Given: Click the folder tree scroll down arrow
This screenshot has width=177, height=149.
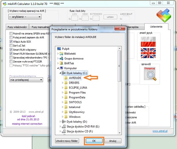Looking at the screenshot, I should click(119, 133).
